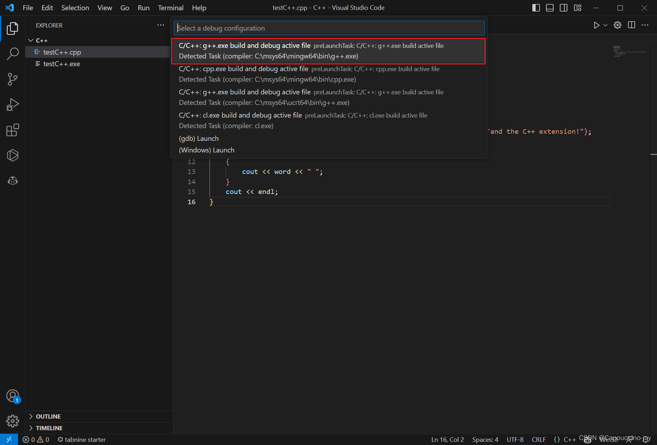Image resolution: width=657 pixels, height=445 pixels.
Task: Open the Manage gear in activity bar
Action: pos(13,421)
